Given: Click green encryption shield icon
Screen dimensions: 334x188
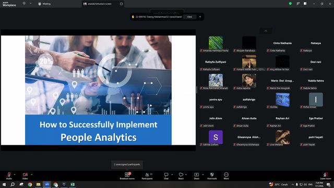Looking at the screenshot, I should pos(290,4).
